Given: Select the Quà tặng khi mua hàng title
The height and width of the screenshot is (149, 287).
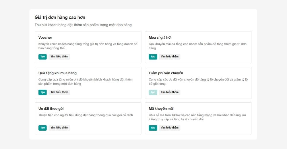Looking at the screenshot, I should [x=57, y=73].
